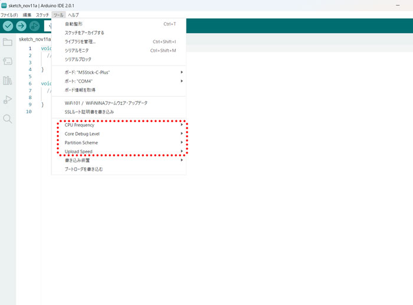Open the Debug sidebar icon

8,100
